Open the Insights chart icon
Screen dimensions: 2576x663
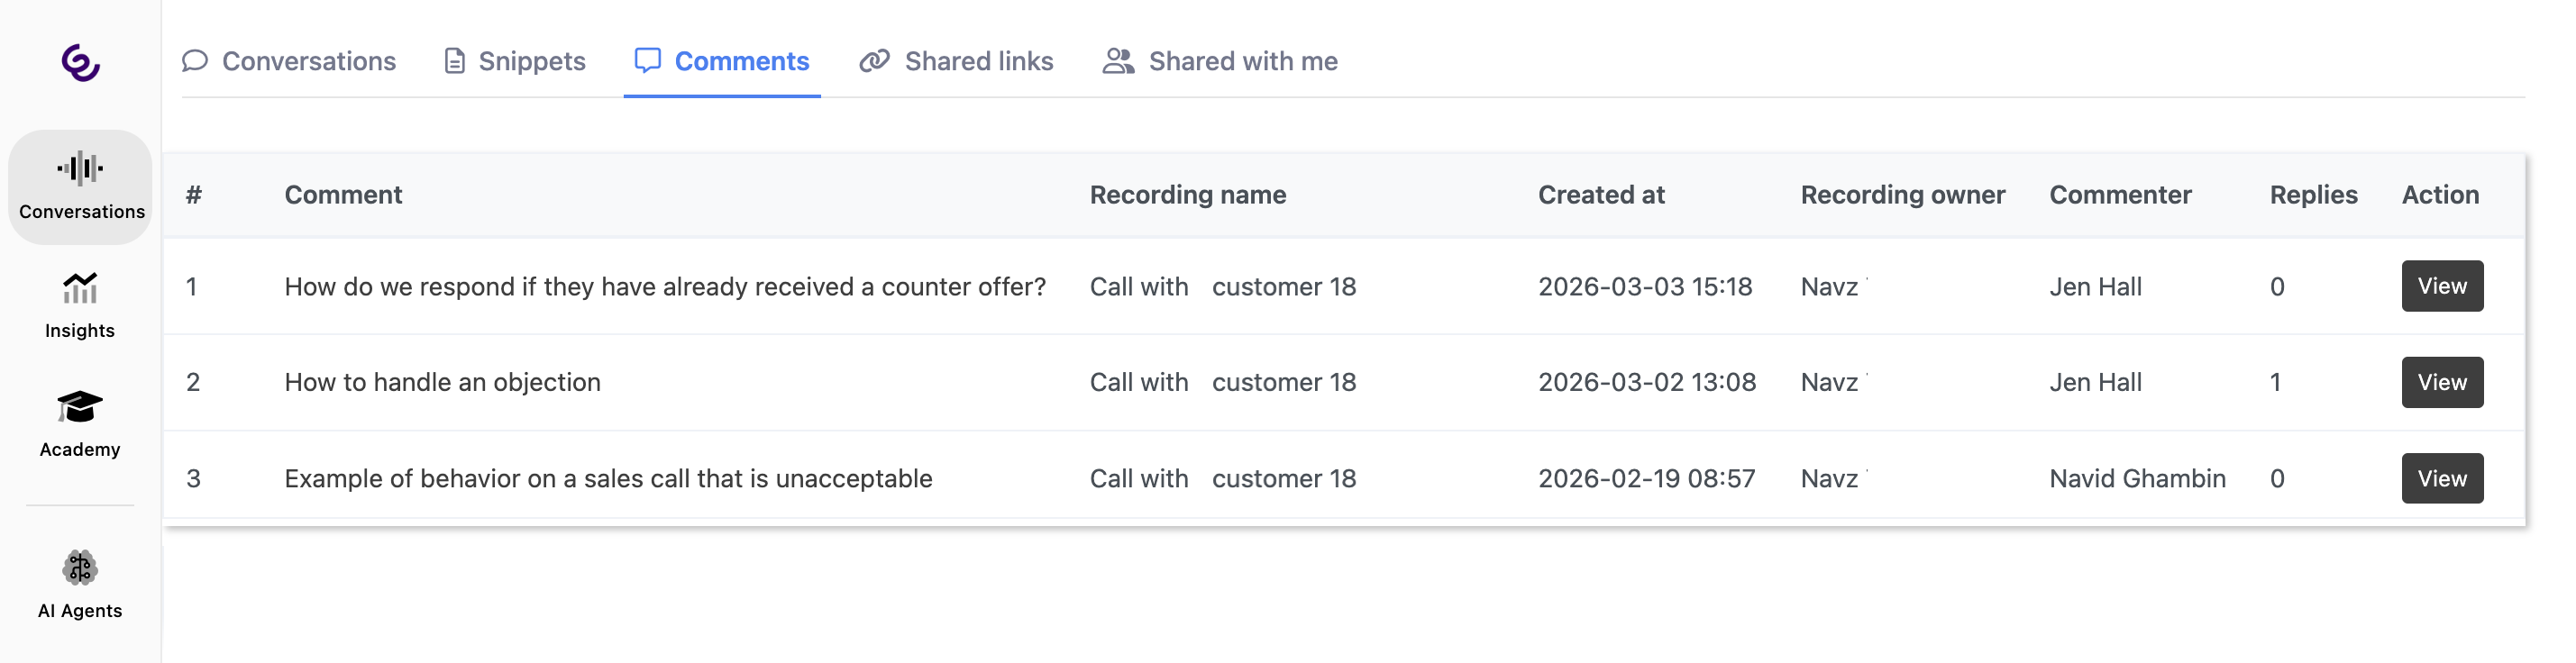[80, 288]
